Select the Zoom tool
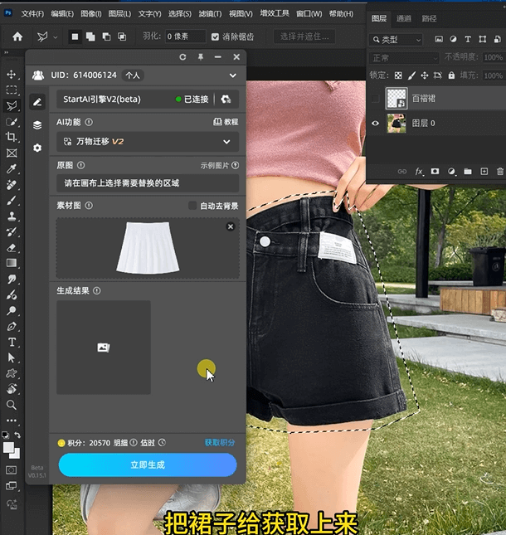 point(12,405)
